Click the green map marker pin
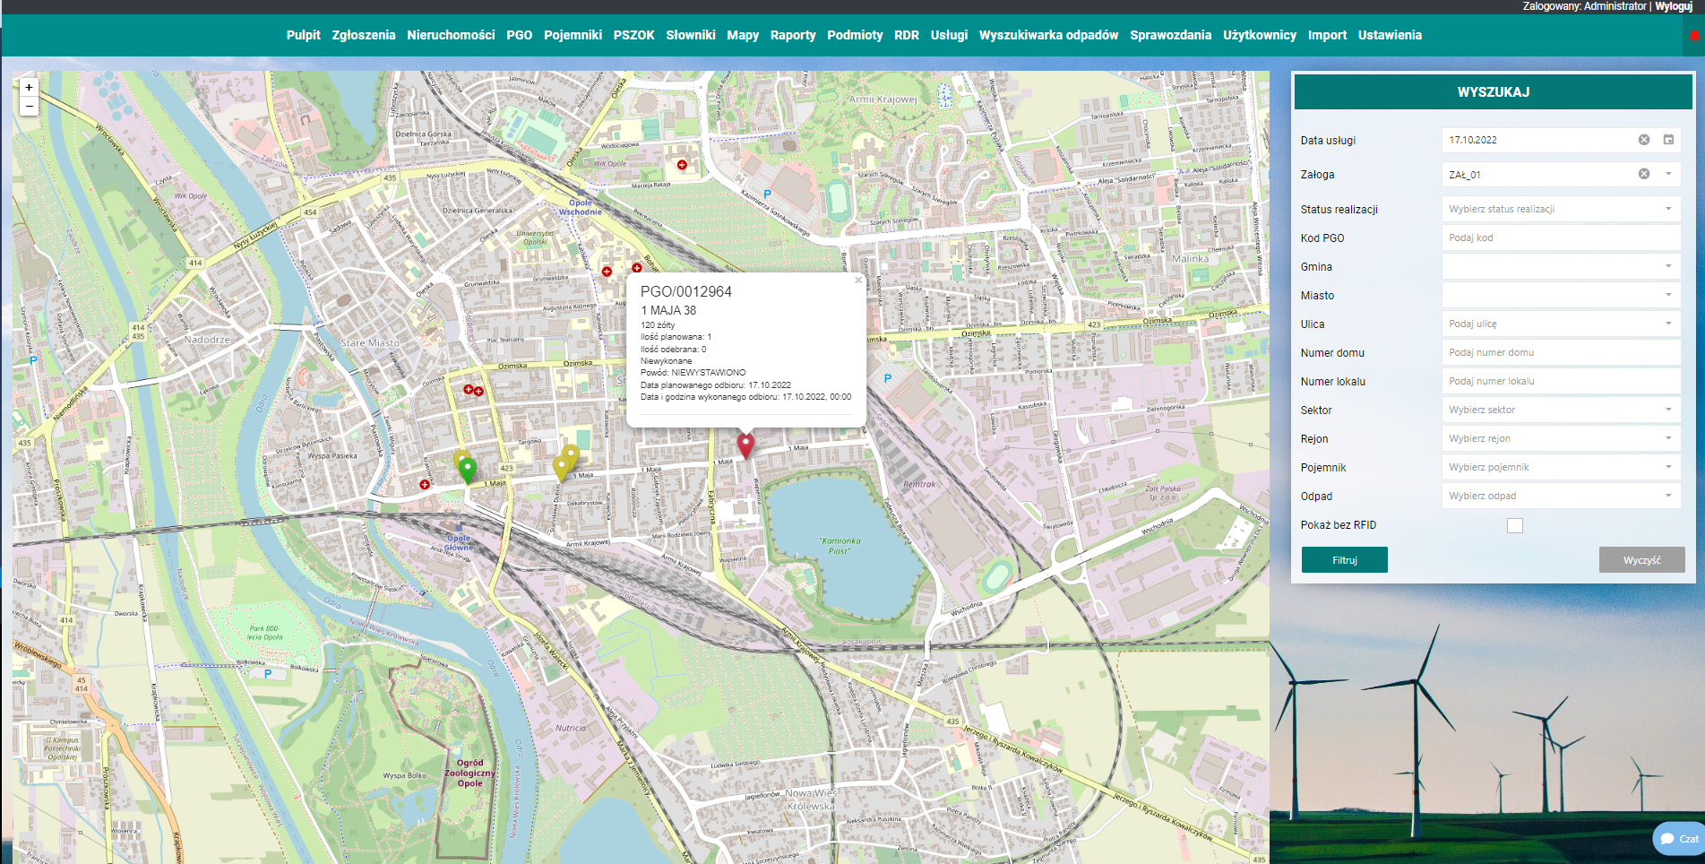Image resolution: width=1705 pixels, height=864 pixels. coord(467,471)
